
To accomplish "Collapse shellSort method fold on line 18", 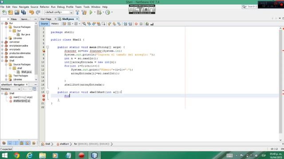I will pos(47,92).
